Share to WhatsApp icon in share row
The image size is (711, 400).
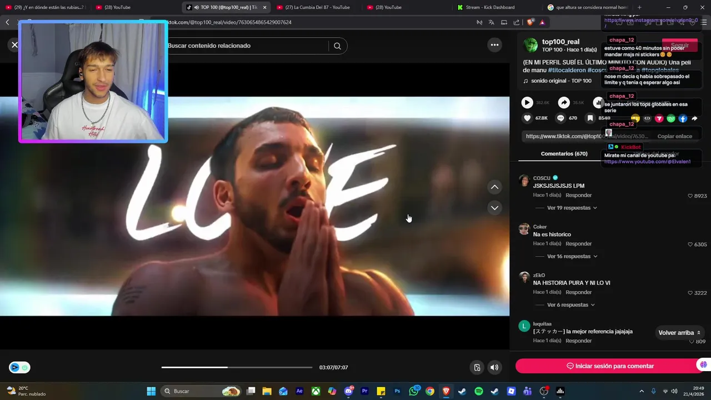(671, 119)
